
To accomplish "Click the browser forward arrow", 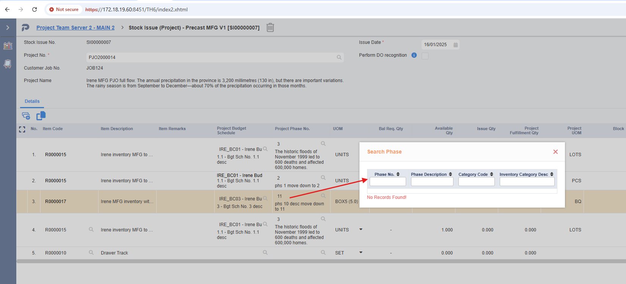I will (x=21, y=9).
